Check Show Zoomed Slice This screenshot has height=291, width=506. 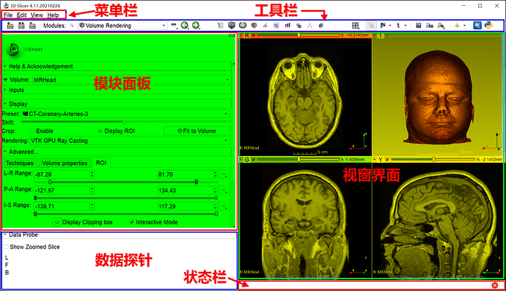(x=6, y=247)
